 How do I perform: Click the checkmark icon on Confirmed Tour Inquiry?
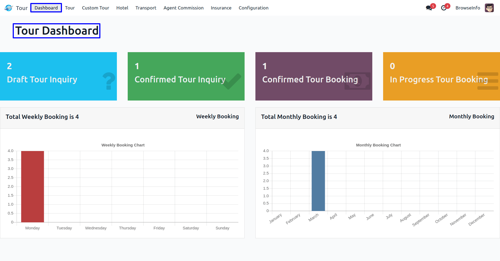232,81
